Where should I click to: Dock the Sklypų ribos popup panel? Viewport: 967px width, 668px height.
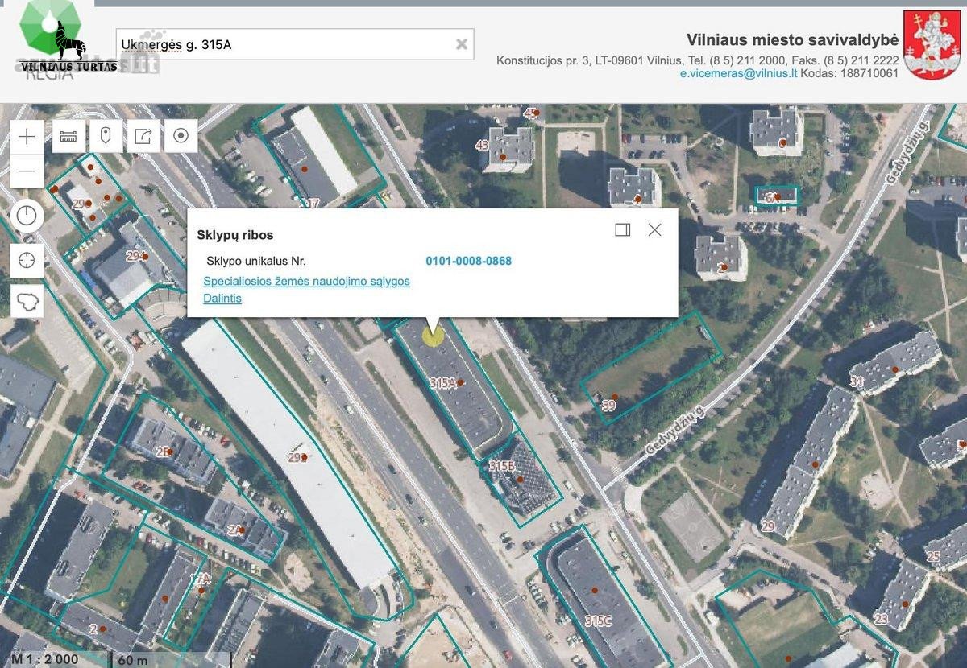click(x=622, y=230)
